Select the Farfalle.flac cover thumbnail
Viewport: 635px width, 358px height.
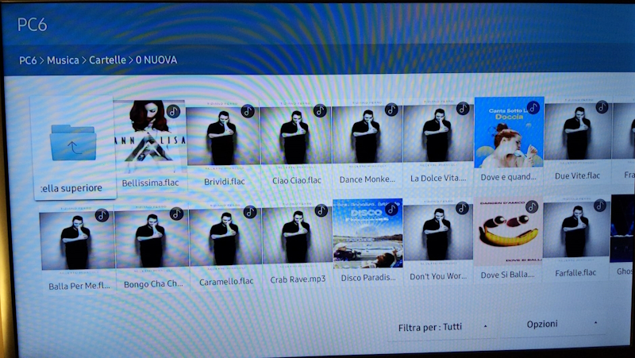click(x=576, y=229)
